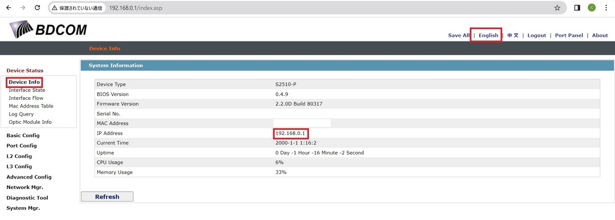Click the CPU usage value 6%

tap(279, 162)
